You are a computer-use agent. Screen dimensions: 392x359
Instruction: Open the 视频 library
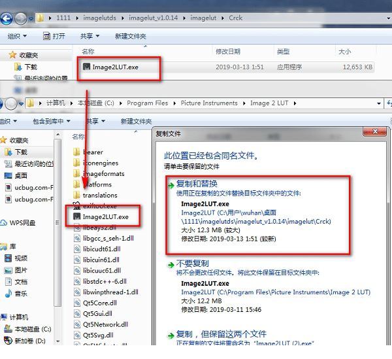pos(16,258)
